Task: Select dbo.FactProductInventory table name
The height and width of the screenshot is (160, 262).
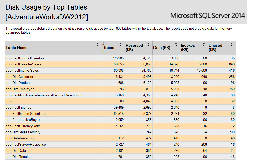Action: (x=25, y=58)
